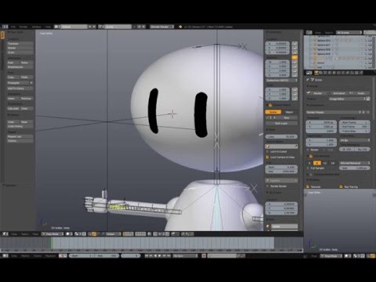Open the Quaternion rotation mode dropdown
The height and width of the screenshot is (282, 376).
(281, 80)
